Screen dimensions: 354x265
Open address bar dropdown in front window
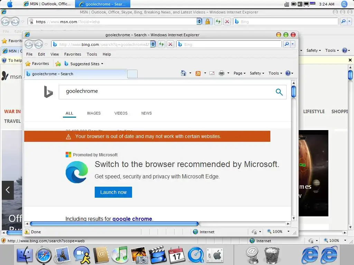point(153,44)
